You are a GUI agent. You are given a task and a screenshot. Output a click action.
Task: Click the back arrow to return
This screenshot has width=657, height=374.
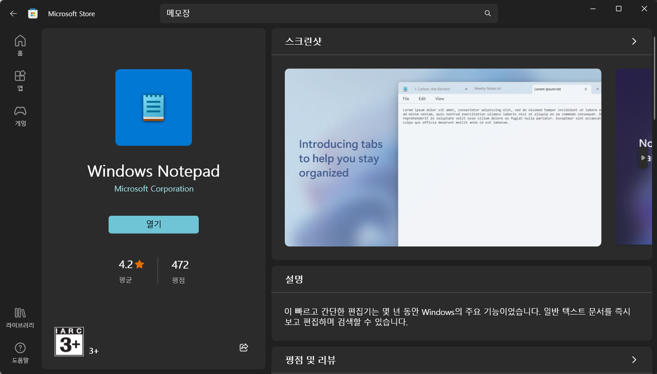pos(13,13)
